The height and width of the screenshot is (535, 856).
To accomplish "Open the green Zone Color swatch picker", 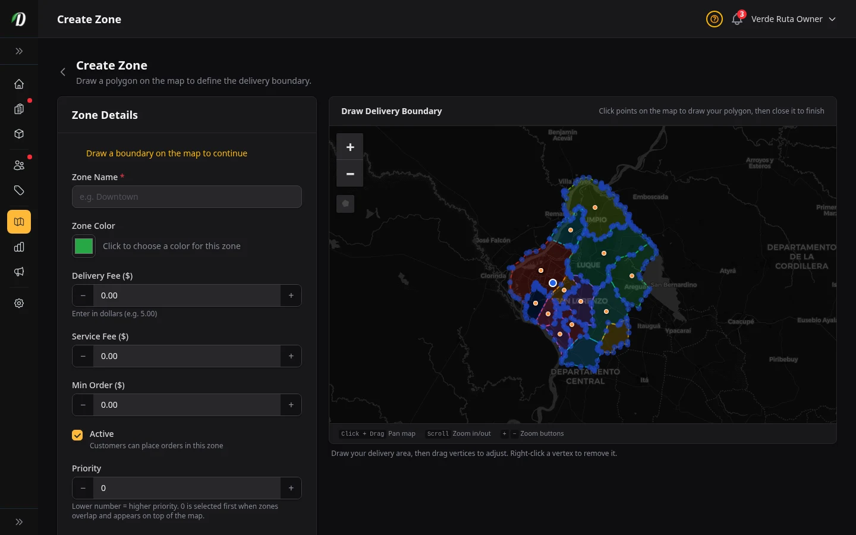I will pyautogui.click(x=83, y=246).
